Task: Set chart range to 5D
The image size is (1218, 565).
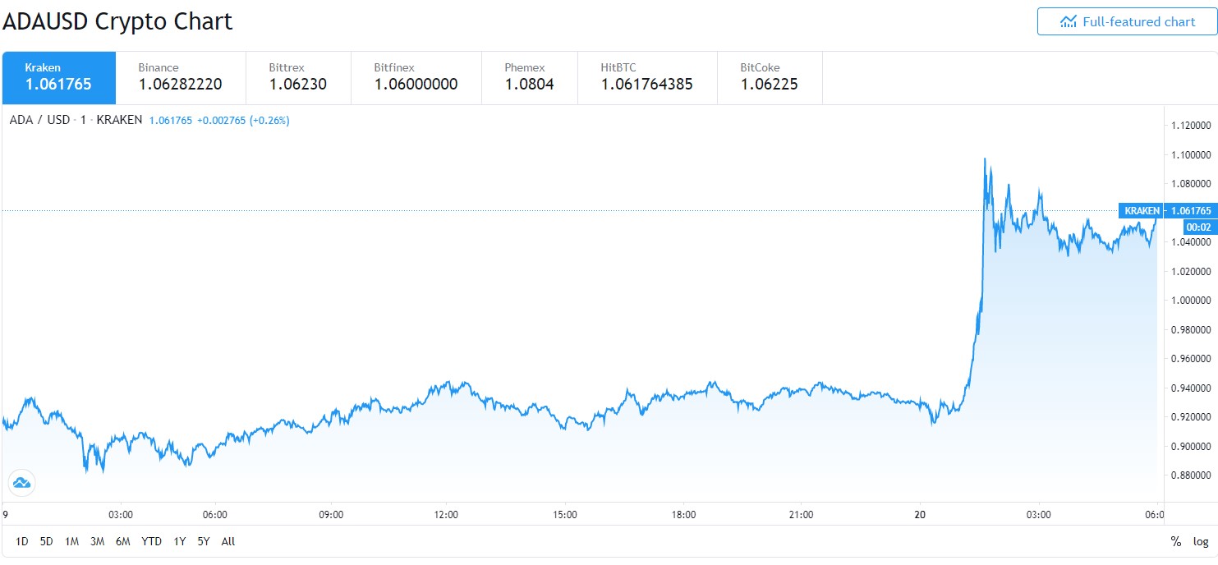Action: pos(47,541)
